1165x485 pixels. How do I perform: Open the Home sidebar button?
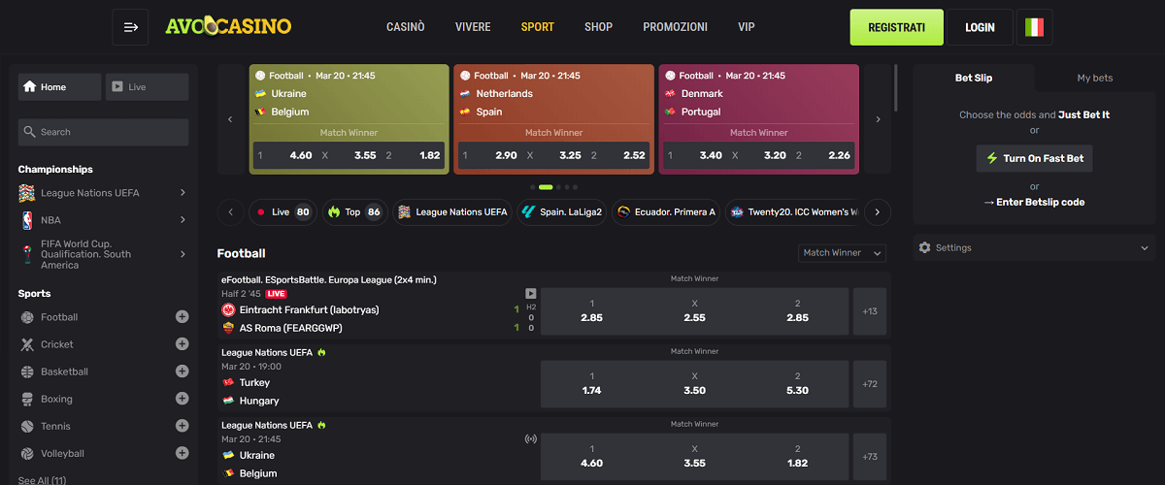pos(59,87)
